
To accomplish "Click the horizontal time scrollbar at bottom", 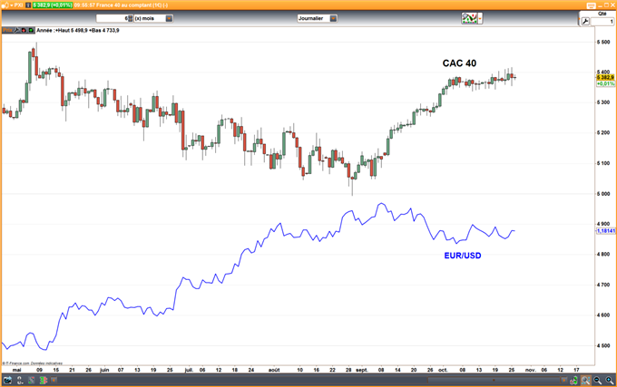I will 494,380.
